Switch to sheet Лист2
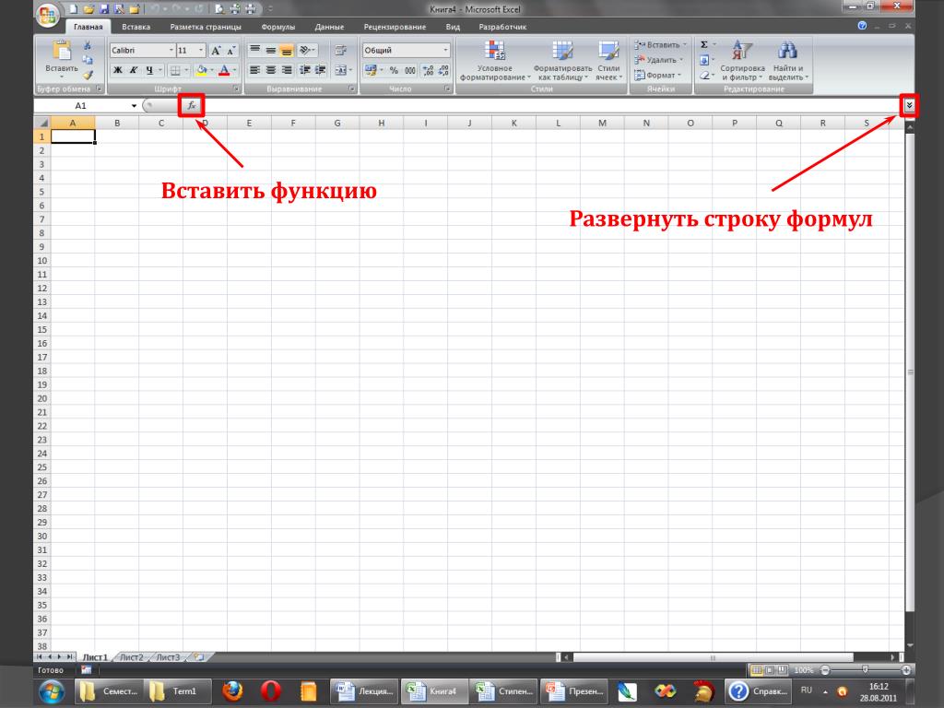 pos(132,657)
